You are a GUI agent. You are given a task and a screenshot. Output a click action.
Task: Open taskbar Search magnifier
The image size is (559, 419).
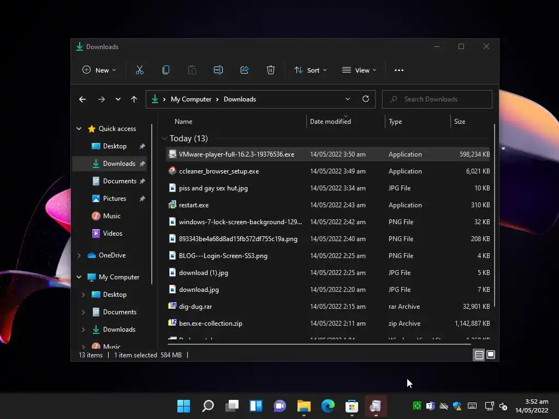(x=208, y=406)
